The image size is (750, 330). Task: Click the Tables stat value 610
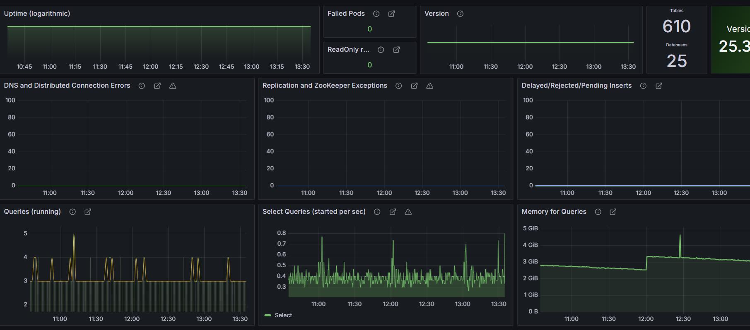point(676,26)
